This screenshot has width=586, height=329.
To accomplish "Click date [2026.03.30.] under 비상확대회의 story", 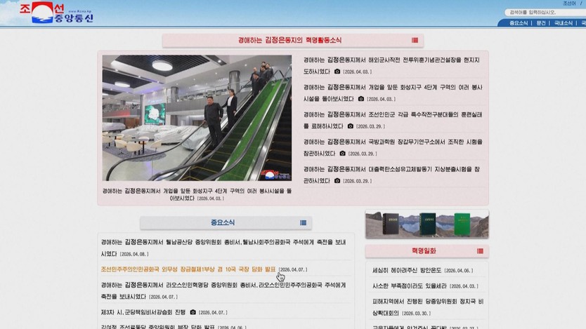I will (x=417, y=314).
